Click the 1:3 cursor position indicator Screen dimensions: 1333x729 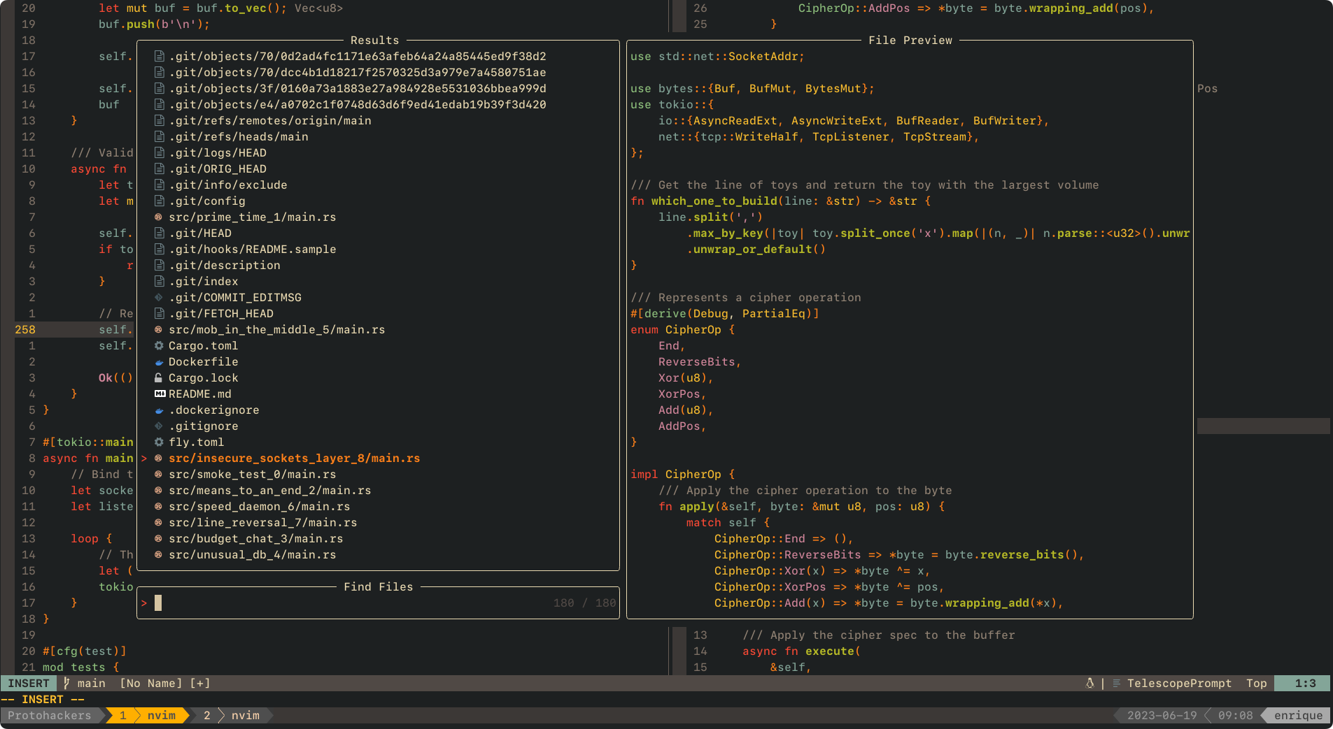(x=1302, y=683)
